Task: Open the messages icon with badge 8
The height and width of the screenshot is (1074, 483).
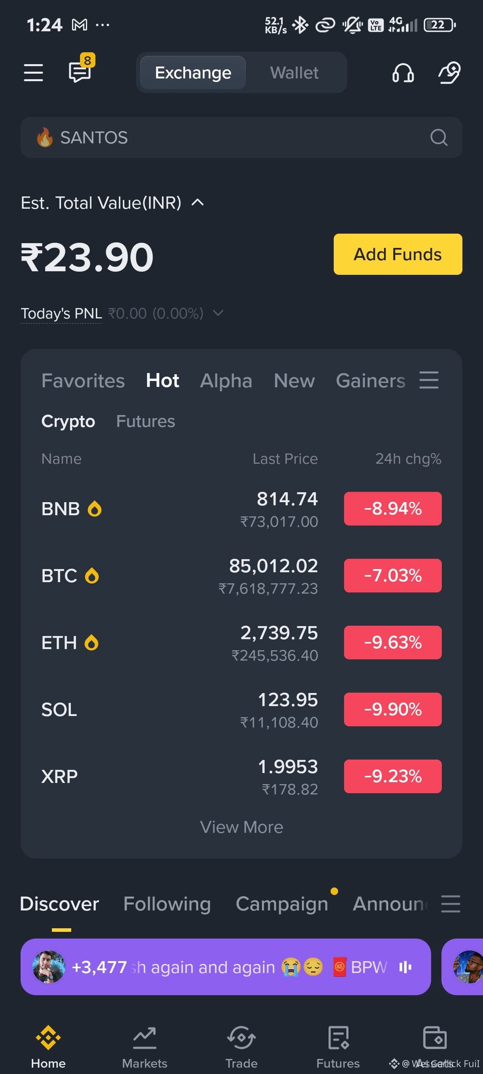Action: coord(81,69)
